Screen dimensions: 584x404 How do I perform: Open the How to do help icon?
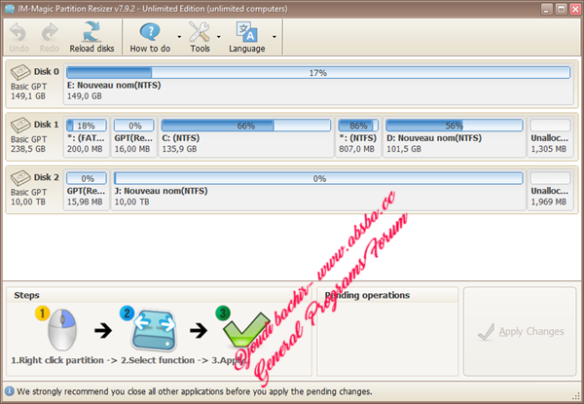(150, 32)
